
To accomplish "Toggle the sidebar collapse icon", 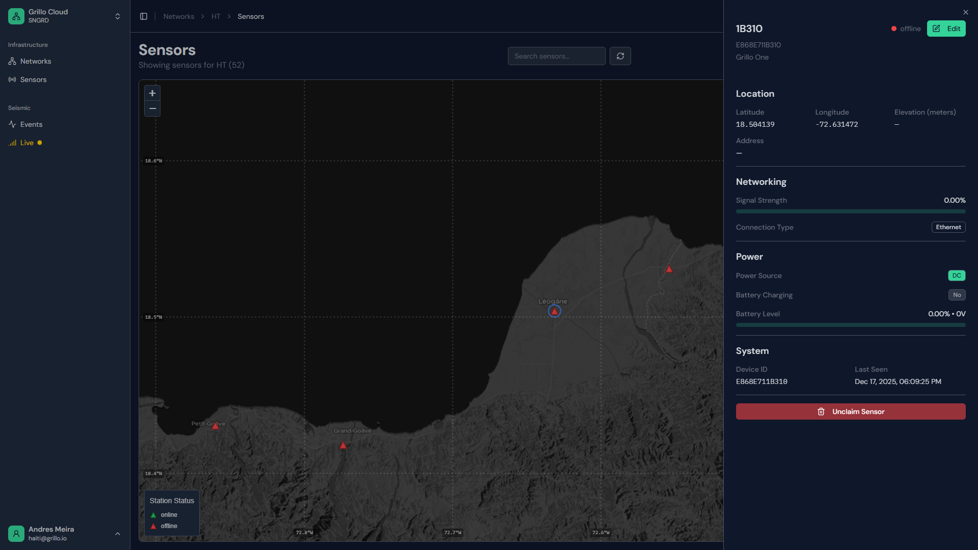I will (x=144, y=16).
